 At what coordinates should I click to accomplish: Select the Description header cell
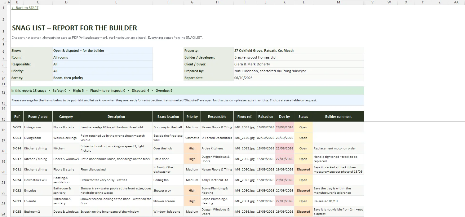(x=116, y=117)
